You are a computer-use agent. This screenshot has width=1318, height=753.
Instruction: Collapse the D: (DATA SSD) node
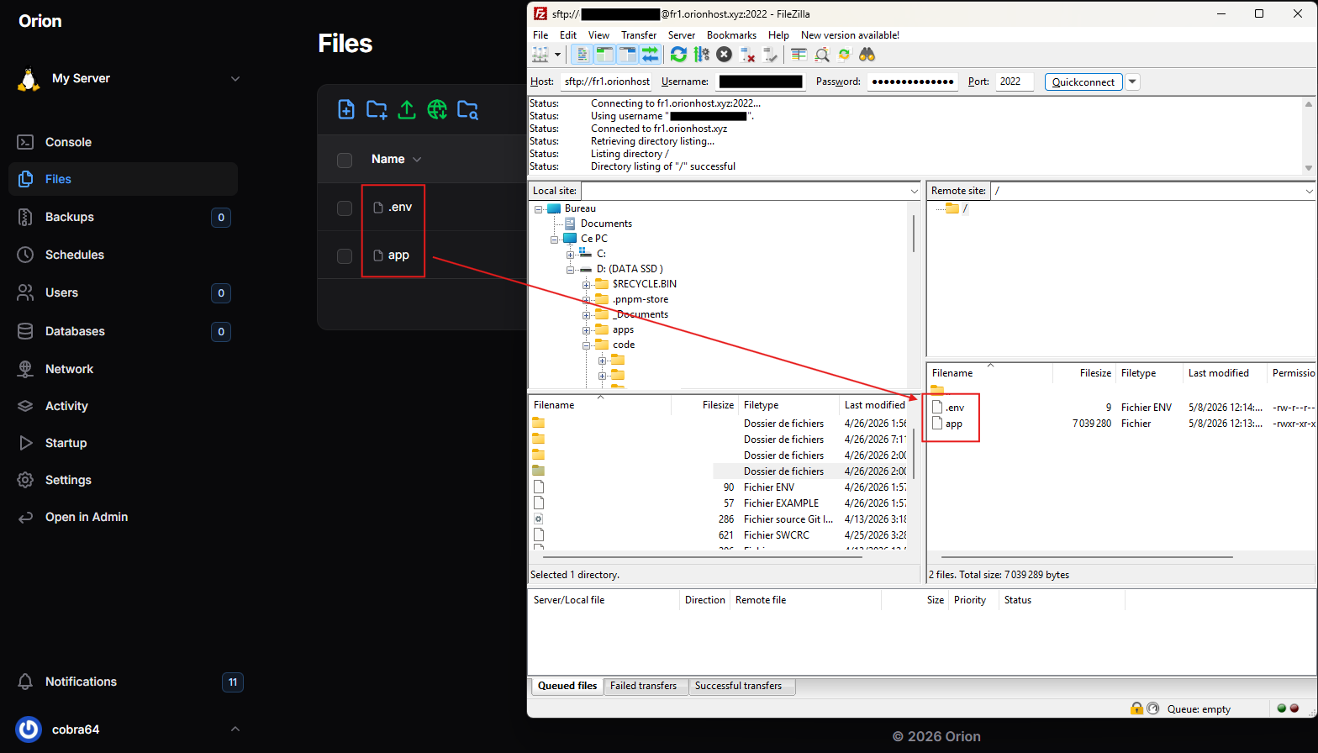(571, 270)
